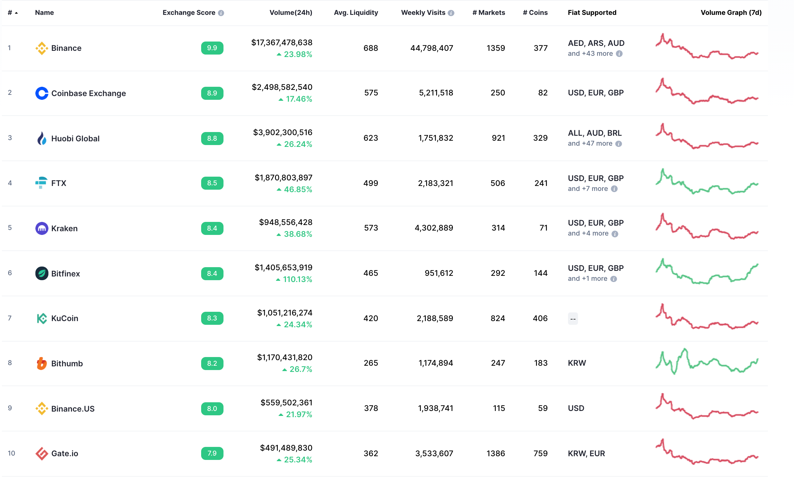
Task: Click Binance.US 8.0 exchange score badge
Action: click(212, 408)
